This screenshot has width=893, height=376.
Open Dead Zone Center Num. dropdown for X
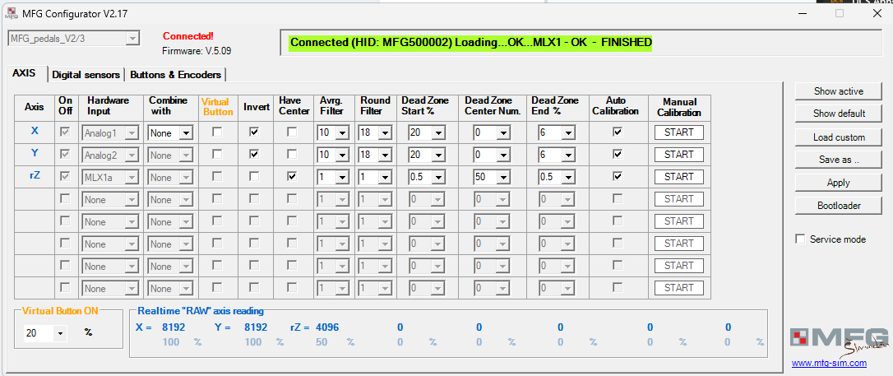tap(503, 132)
